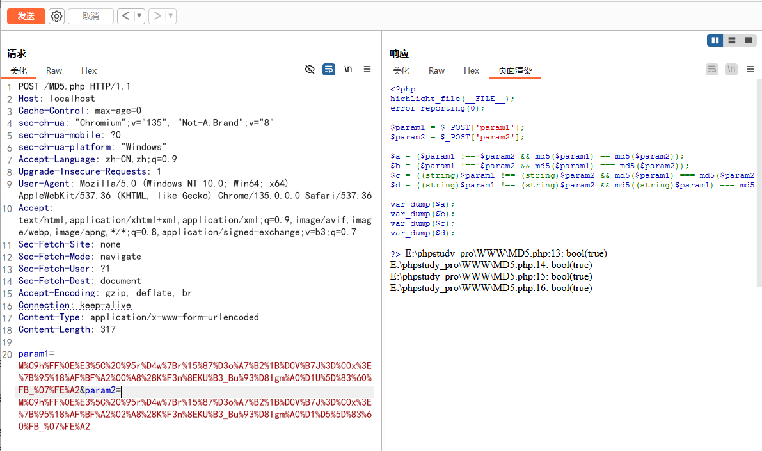Click the 取消 cancel button
Image resolution: width=762 pixels, height=451 pixels.
pos(90,16)
